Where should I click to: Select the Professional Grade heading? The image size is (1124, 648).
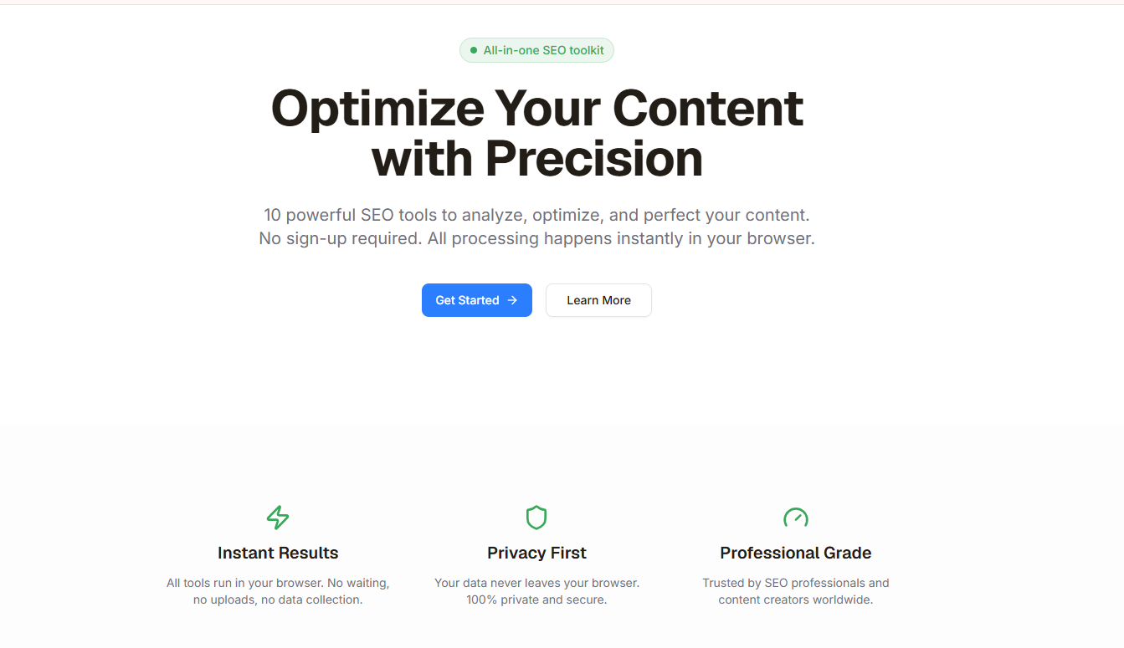point(796,553)
